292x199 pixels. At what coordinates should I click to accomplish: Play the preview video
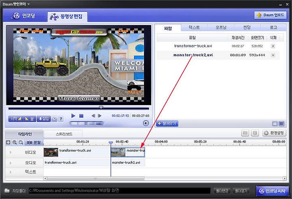[x=73, y=116]
